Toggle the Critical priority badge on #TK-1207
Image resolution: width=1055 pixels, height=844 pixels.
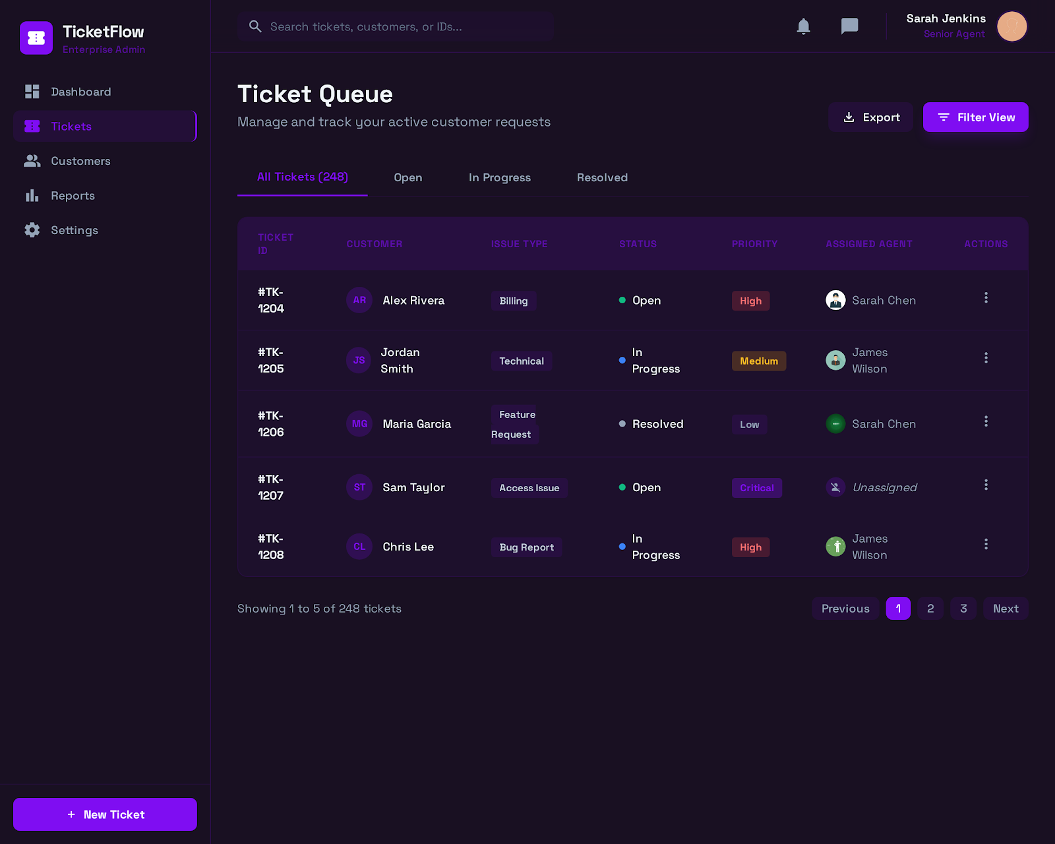pos(756,488)
